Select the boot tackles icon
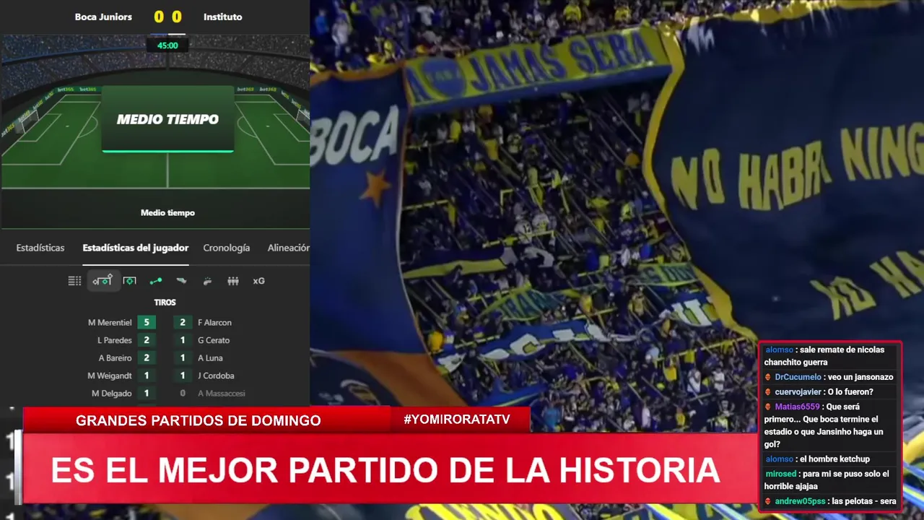The width and height of the screenshot is (924, 520). pyautogui.click(x=181, y=281)
